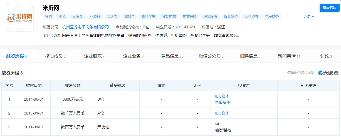Choose the 电子商务 tag
This screenshot has height=137, width=341.
pos(272,17)
